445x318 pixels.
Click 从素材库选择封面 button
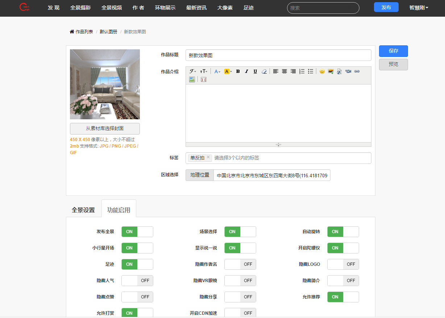coord(105,128)
